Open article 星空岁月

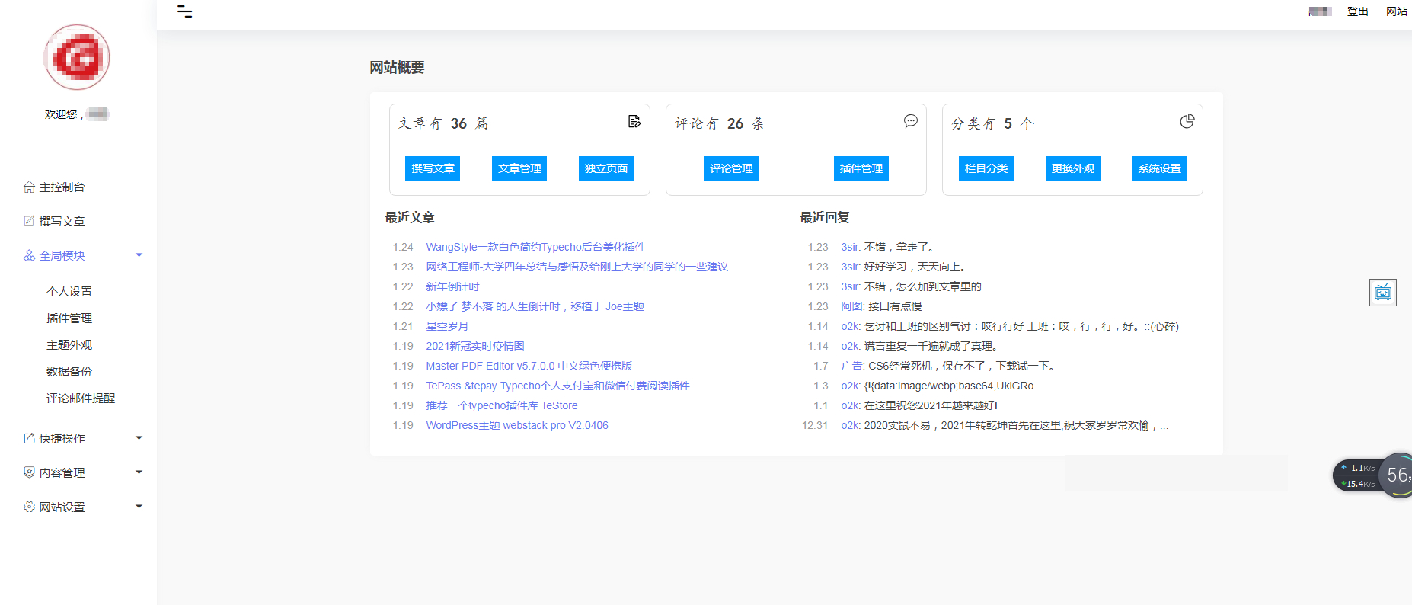[447, 326]
